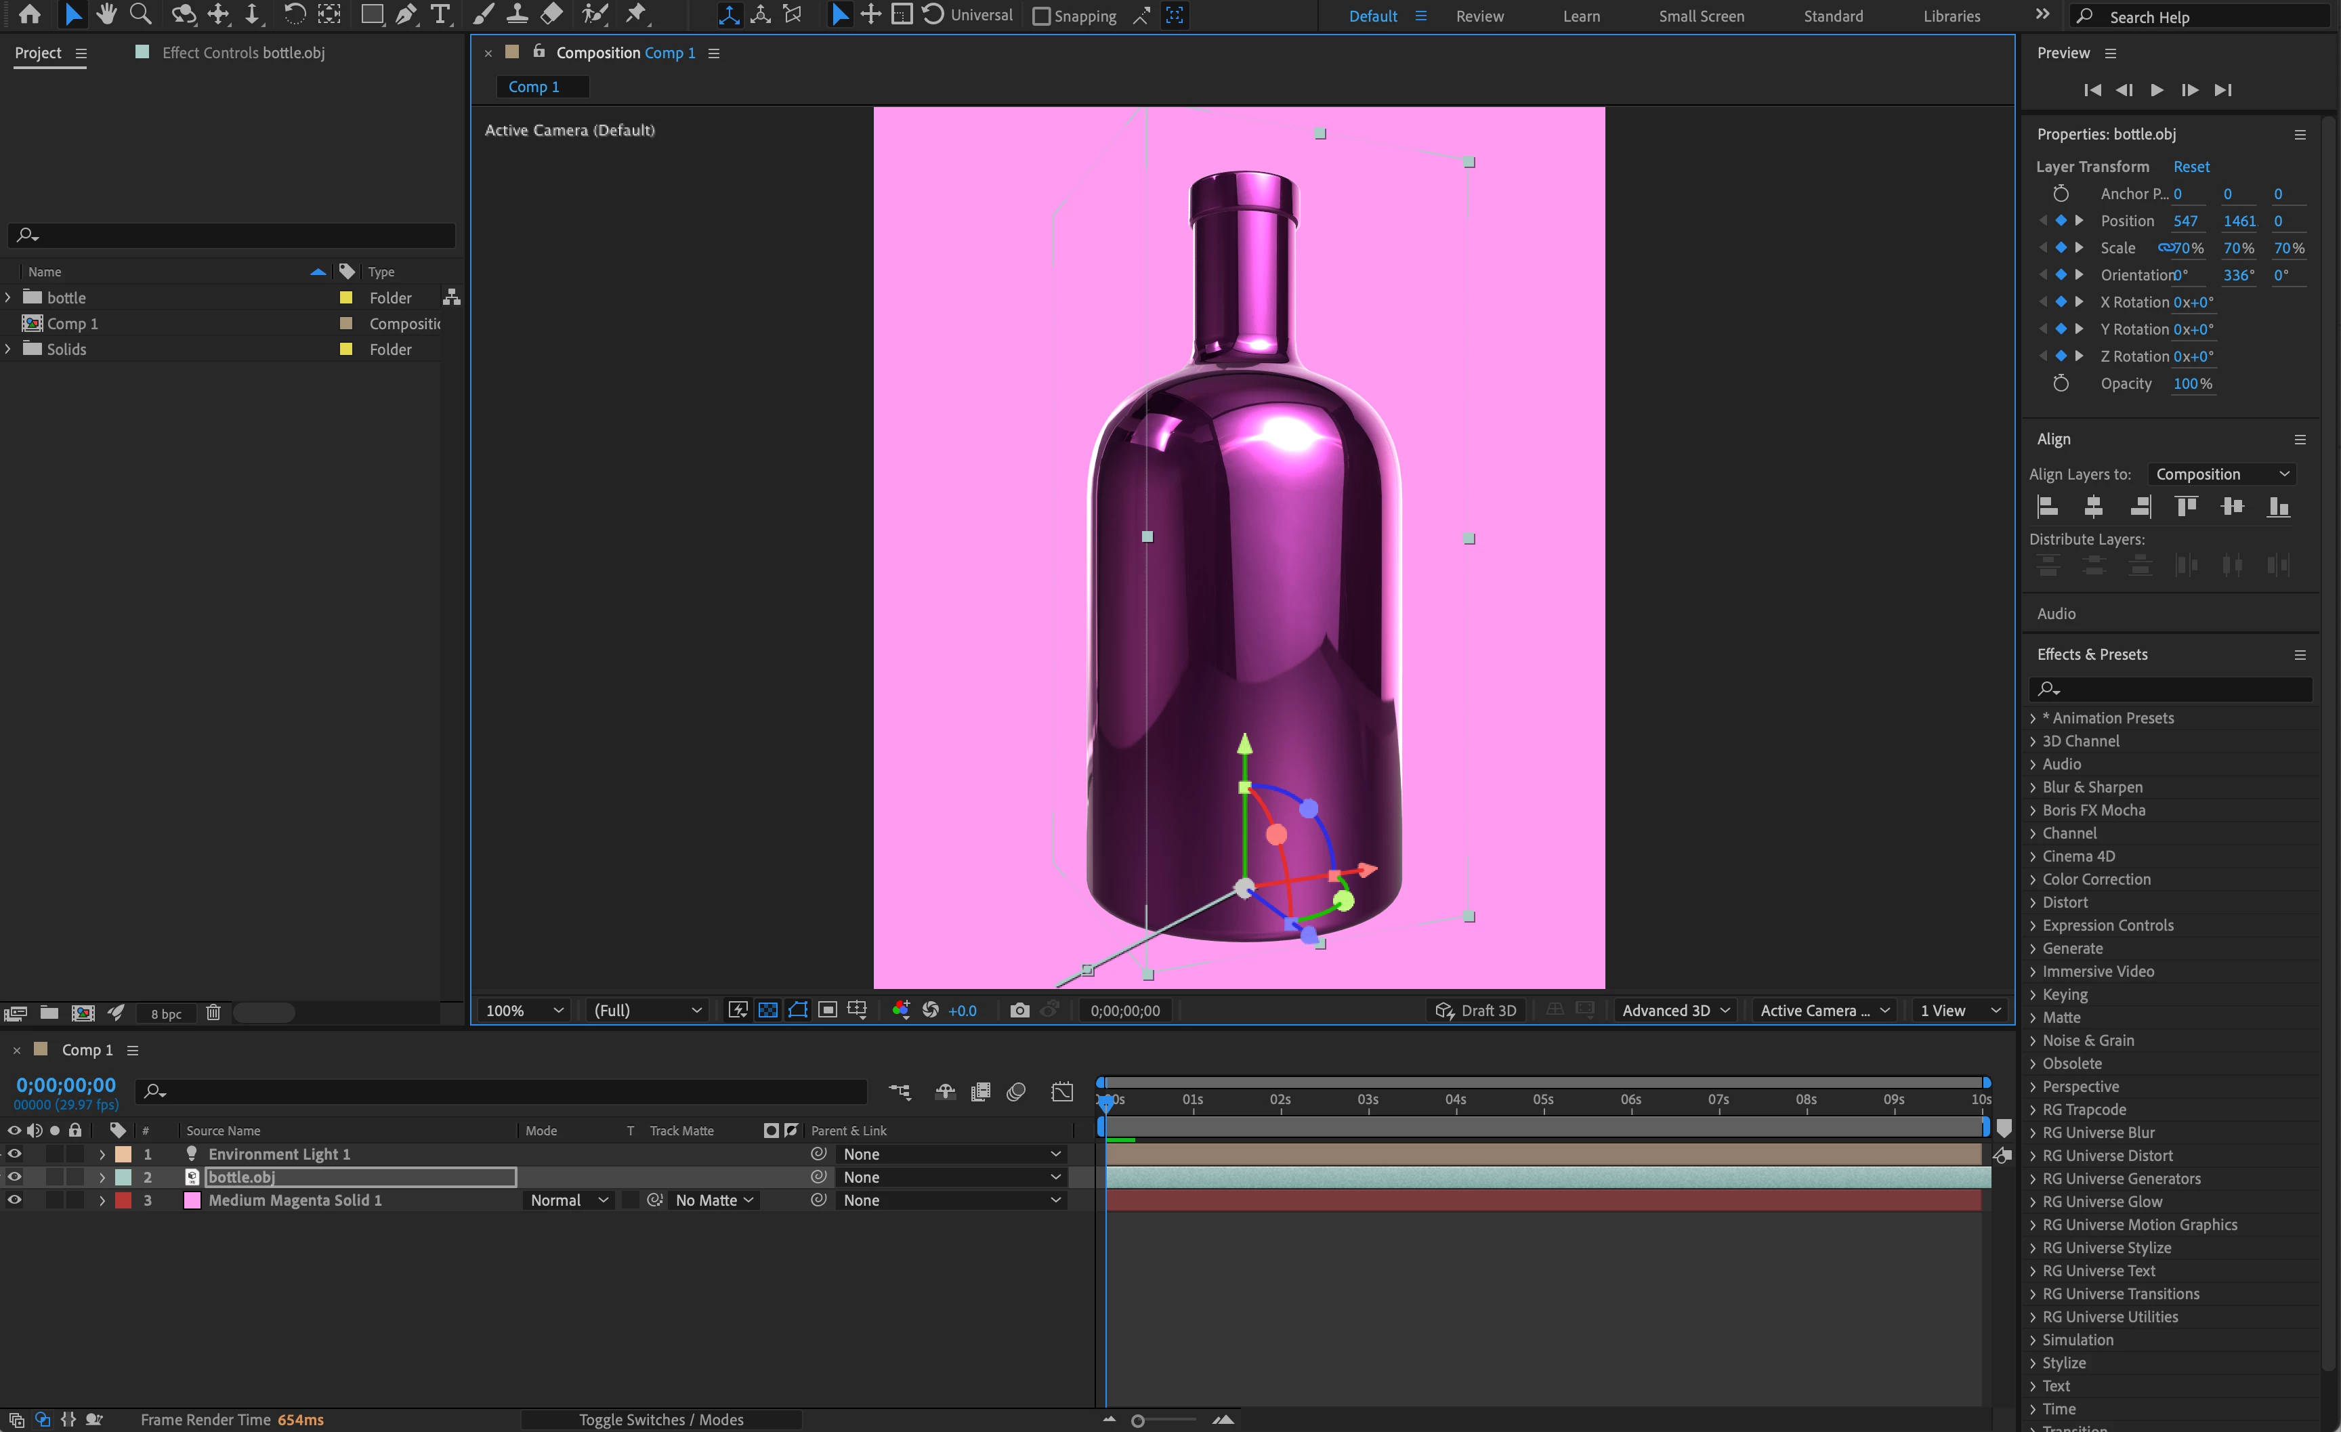The image size is (2341, 1432).
Task: Select the Hand tool
Action: pos(106,14)
